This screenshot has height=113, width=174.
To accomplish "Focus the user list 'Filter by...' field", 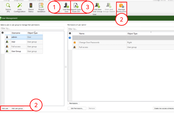I will 32,28.
